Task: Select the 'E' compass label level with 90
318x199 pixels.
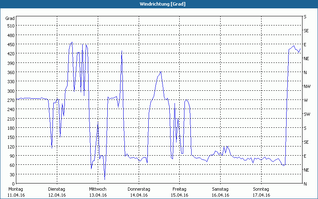Action: pos(305,156)
